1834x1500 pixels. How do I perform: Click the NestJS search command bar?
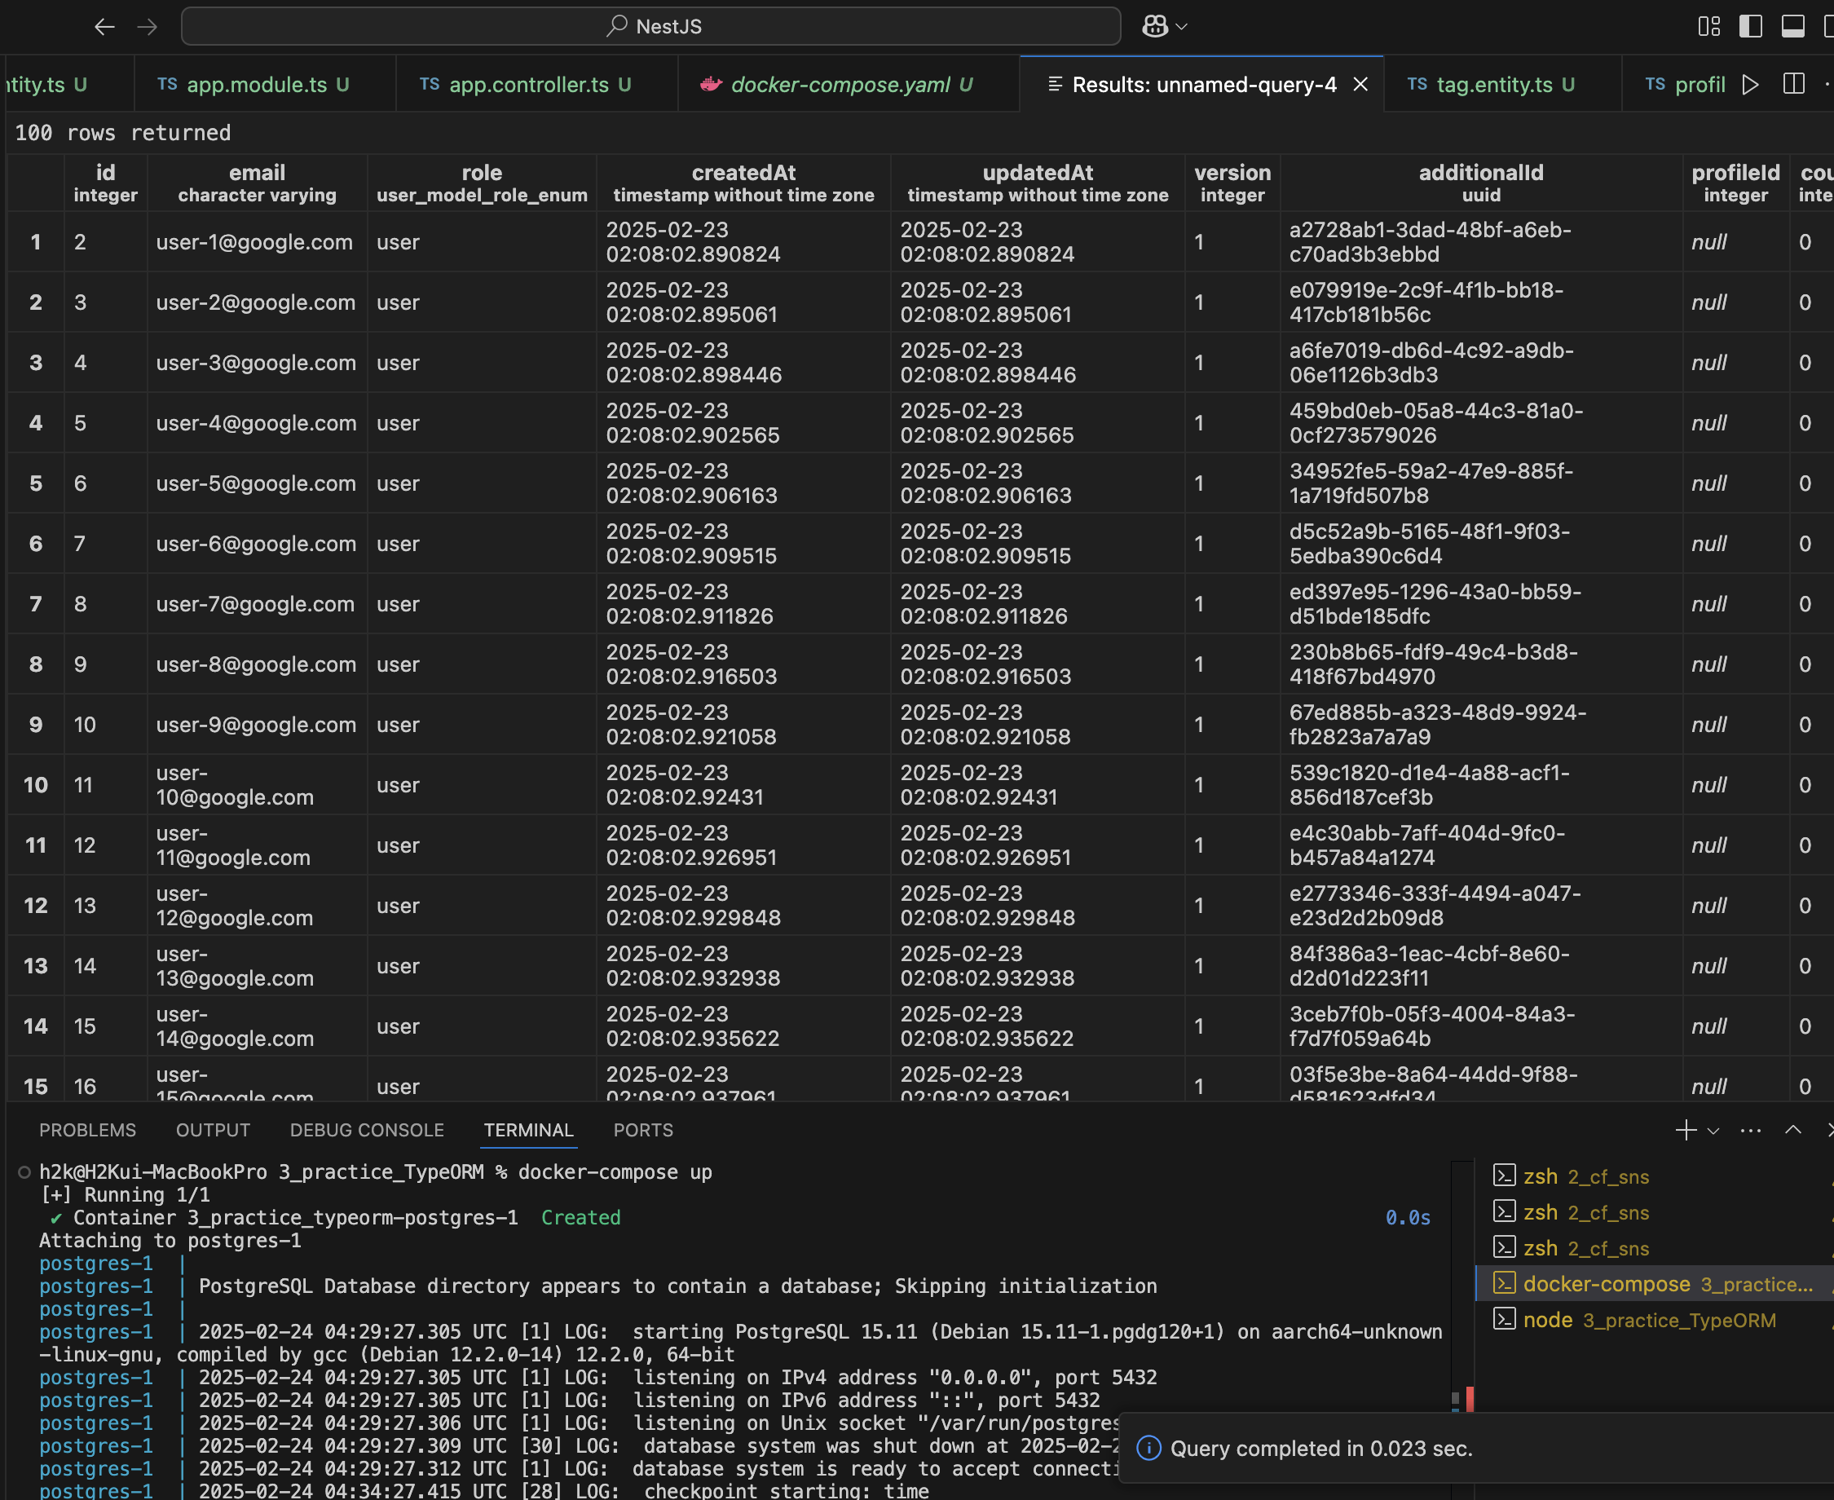tap(651, 27)
